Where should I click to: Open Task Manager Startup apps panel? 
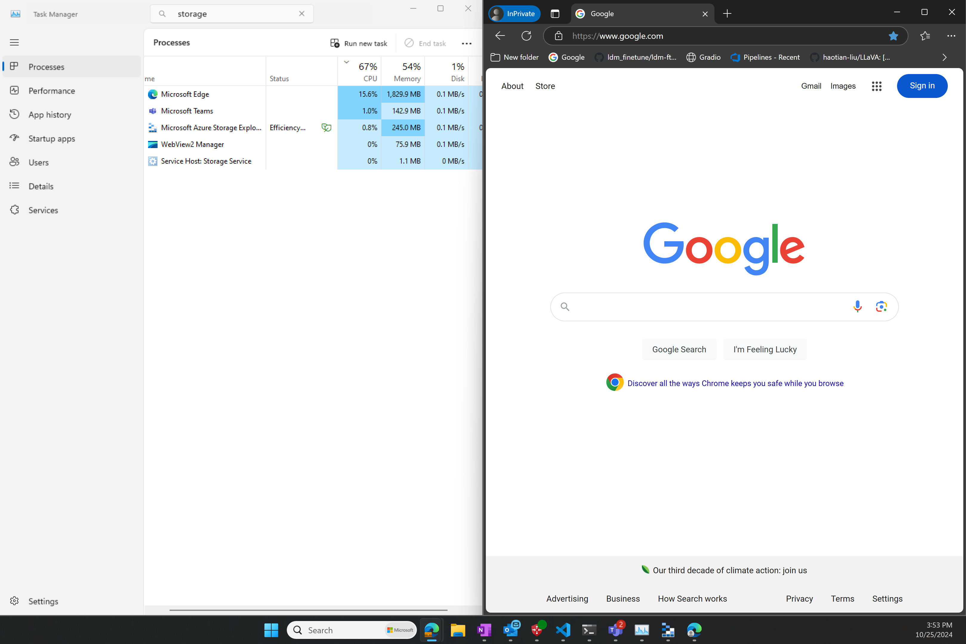pyautogui.click(x=52, y=138)
